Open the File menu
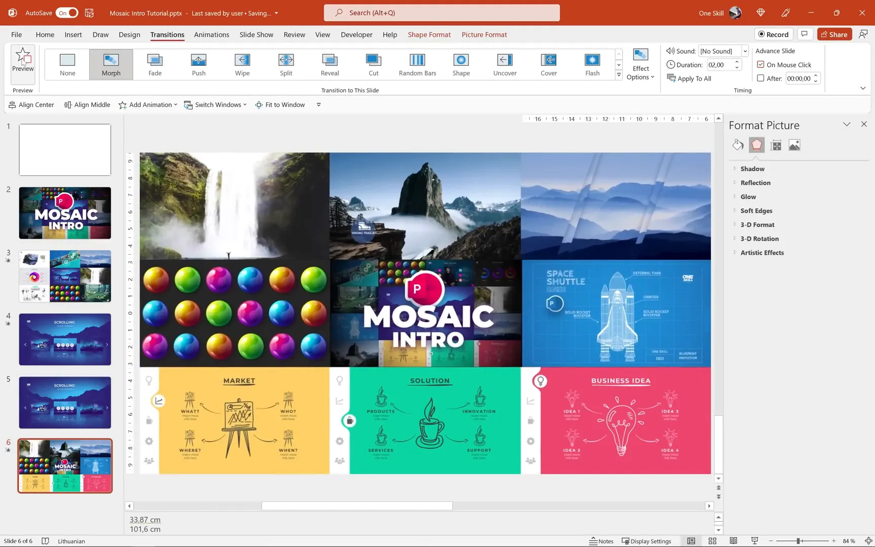 coord(16,34)
